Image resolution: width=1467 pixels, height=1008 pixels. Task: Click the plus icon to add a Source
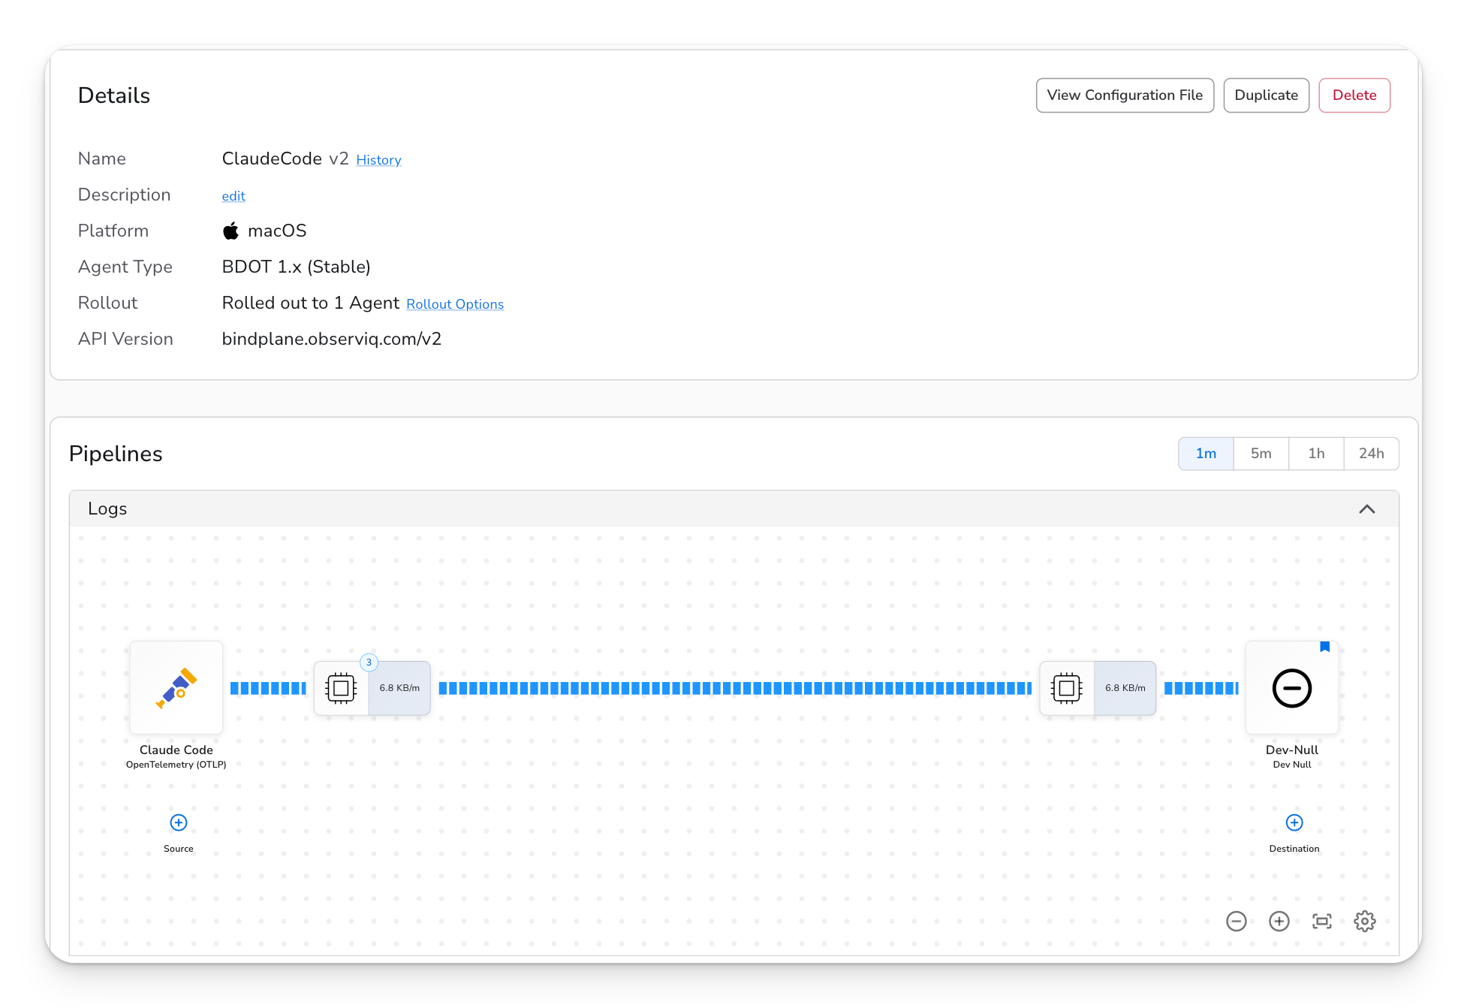[x=178, y=822]
